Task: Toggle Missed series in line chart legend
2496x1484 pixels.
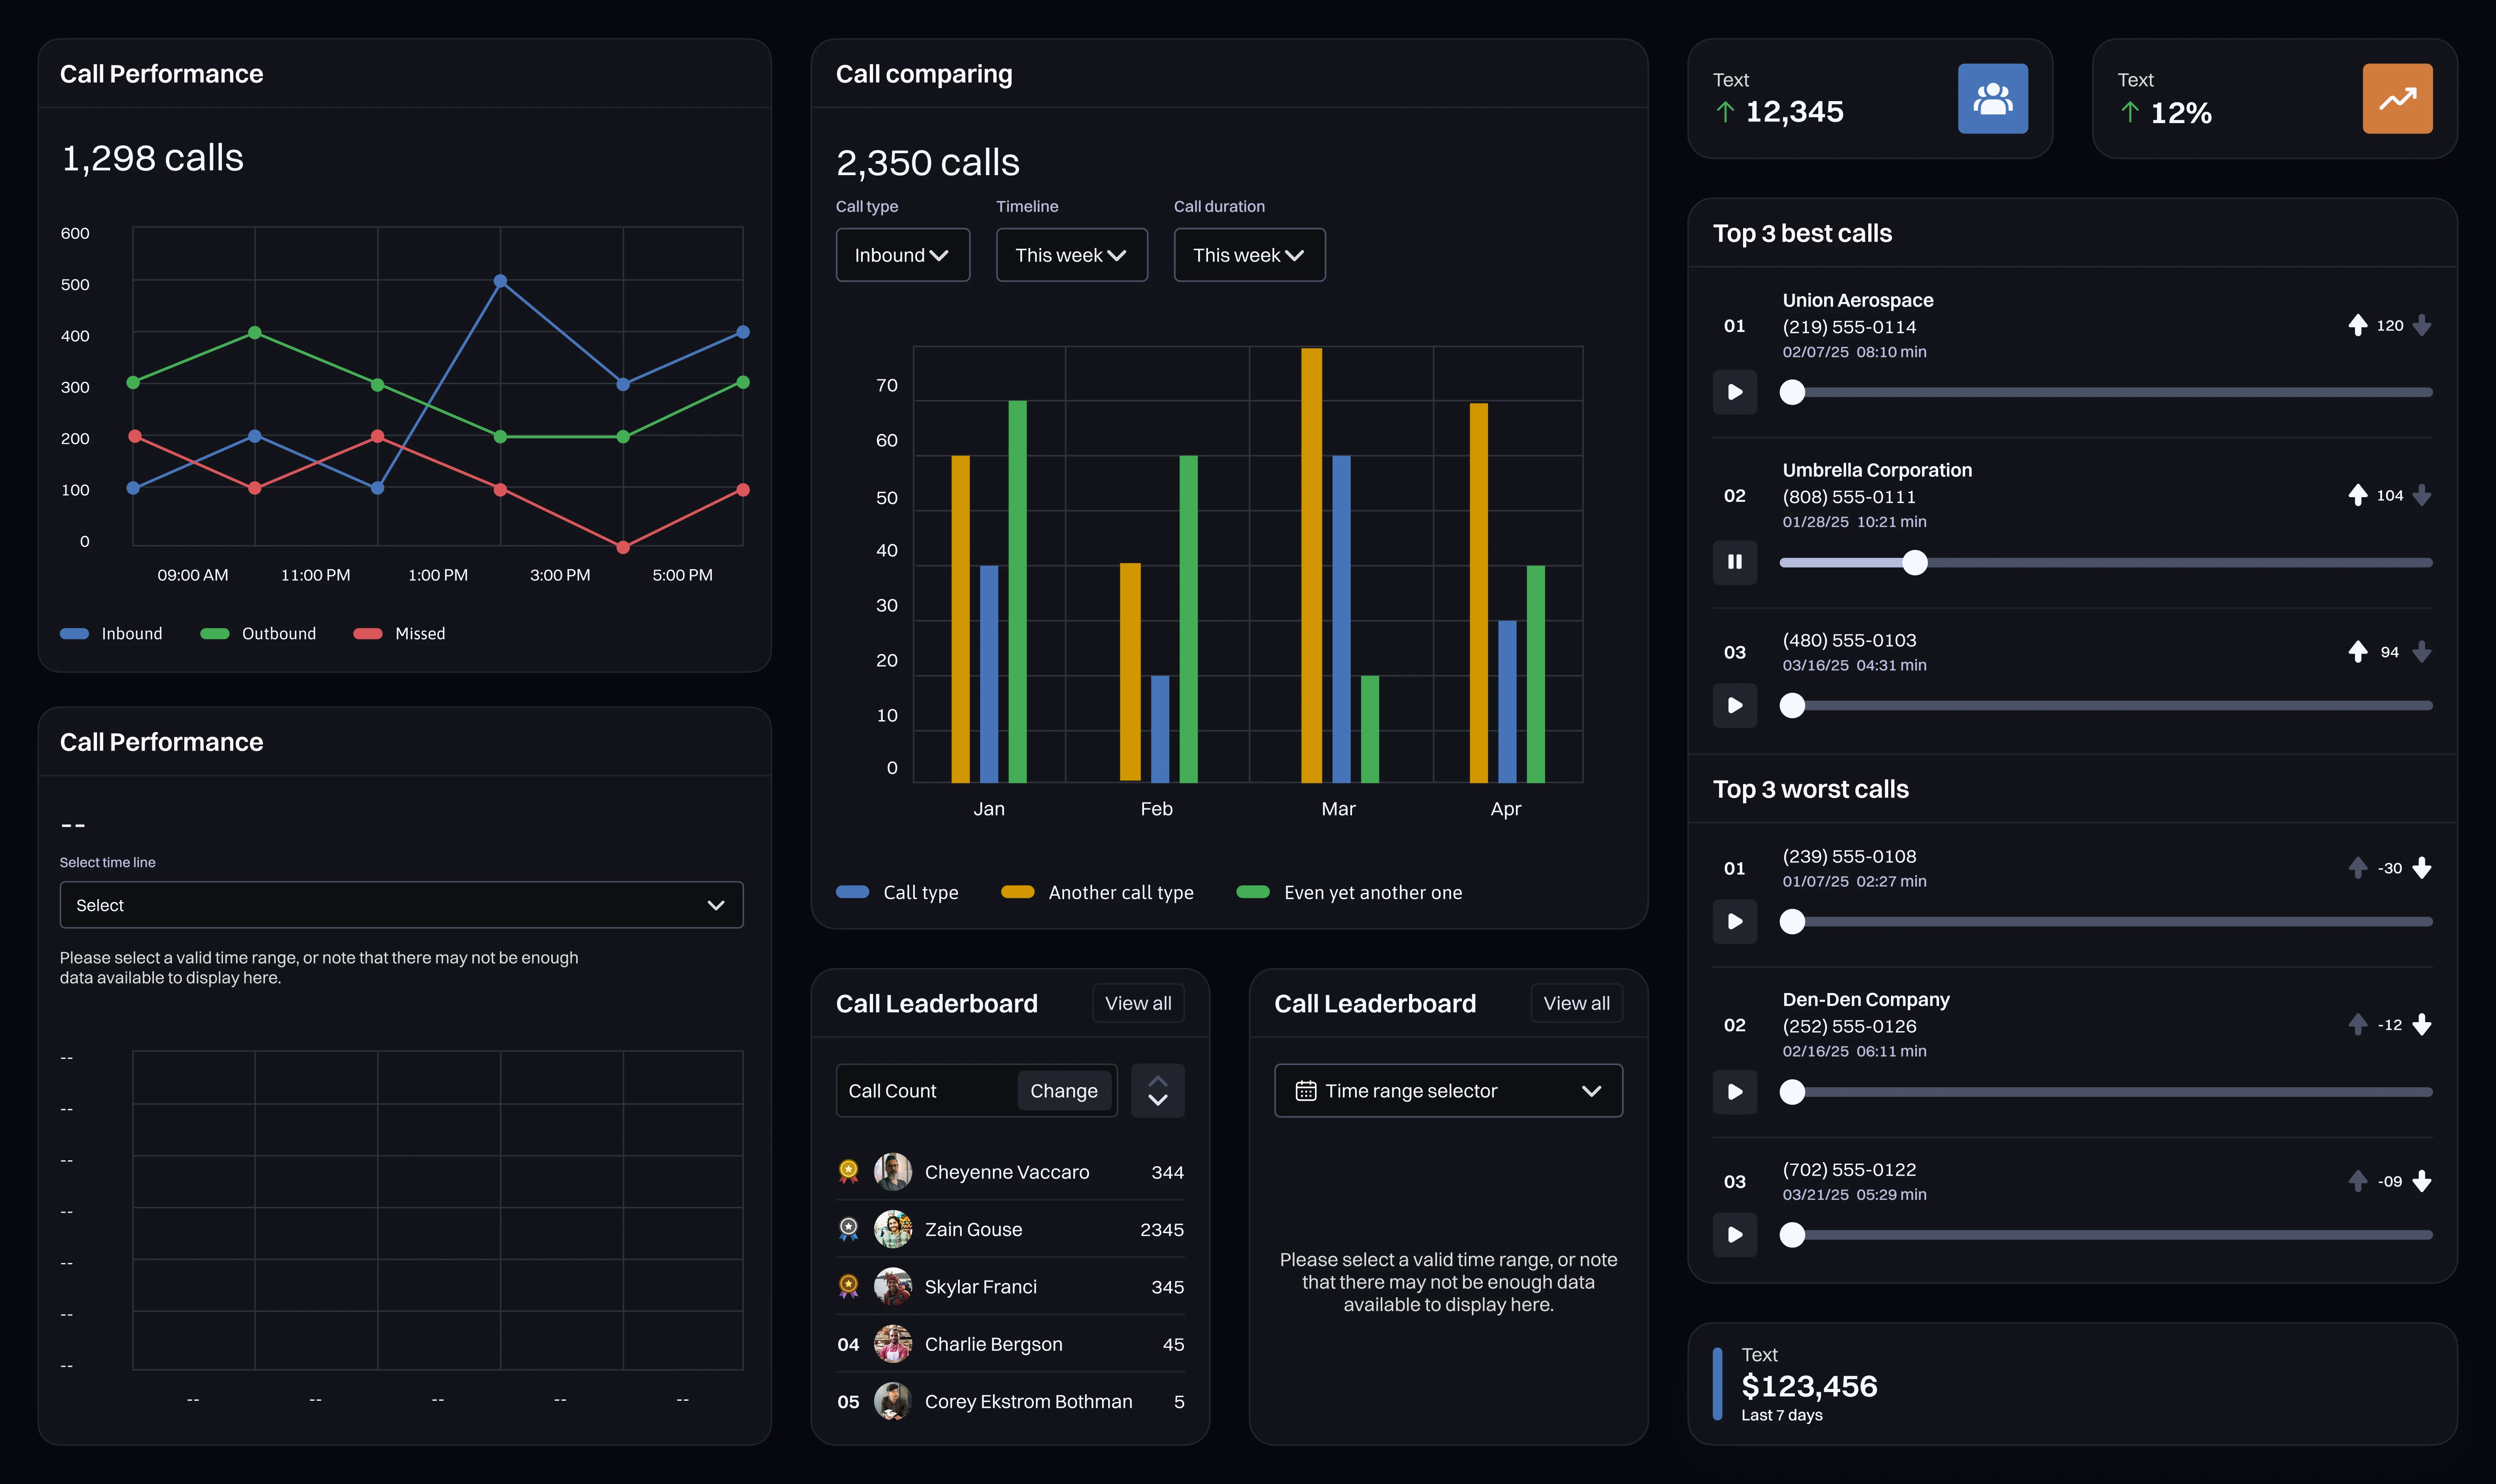Action: [400, 634]
